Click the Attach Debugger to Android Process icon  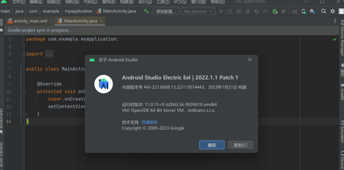click(x=275, y=11)
